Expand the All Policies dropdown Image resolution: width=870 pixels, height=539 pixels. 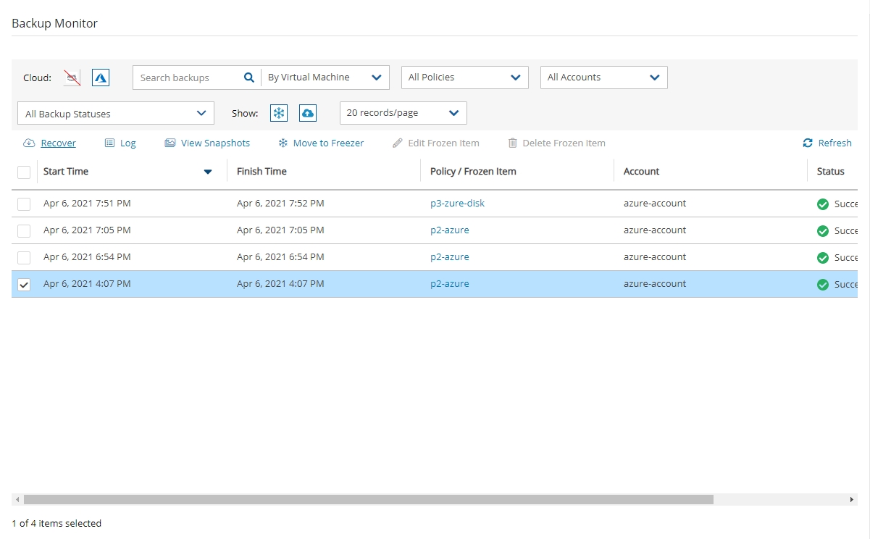tap(464, 78)
